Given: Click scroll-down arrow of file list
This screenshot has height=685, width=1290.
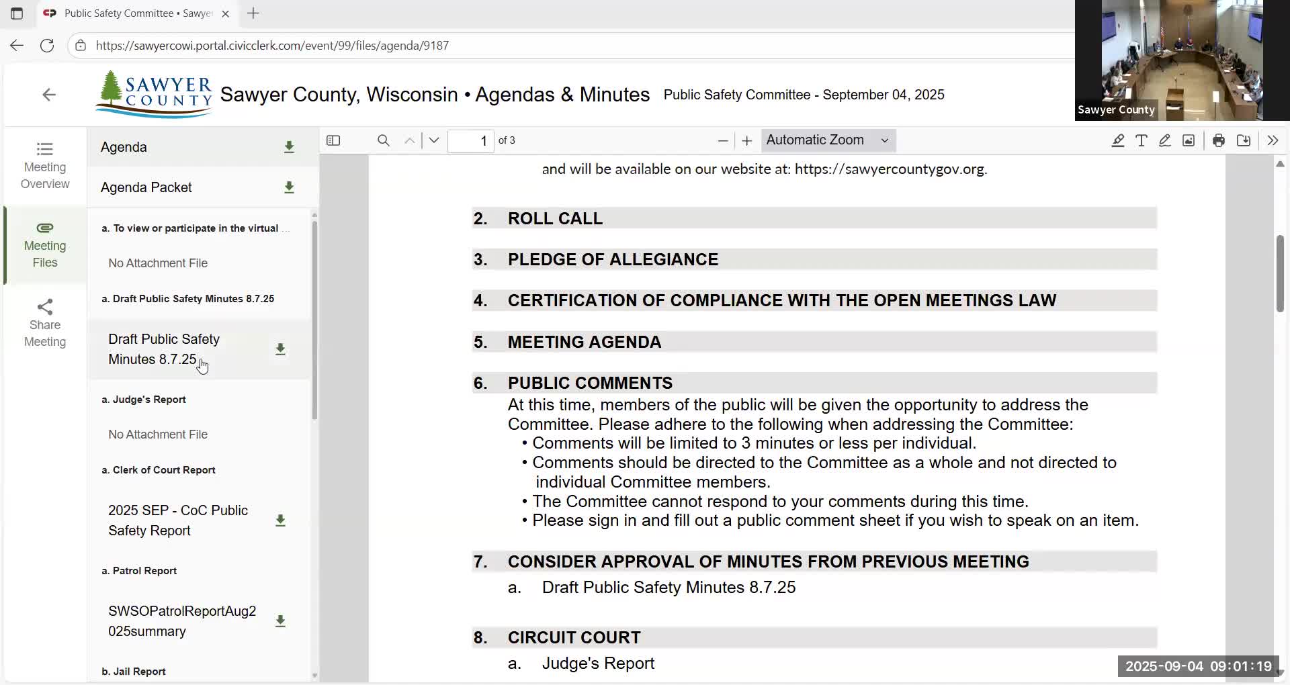Looking at the screenshot, I should tap(314, 676).
